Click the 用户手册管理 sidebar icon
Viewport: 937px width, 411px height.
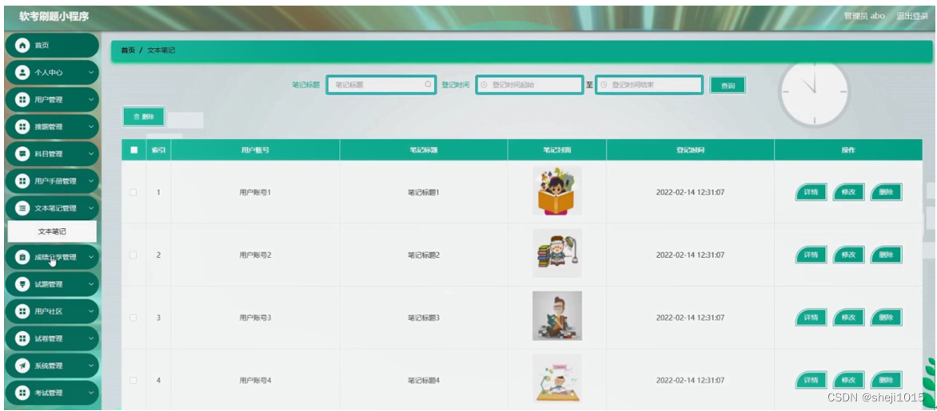pyautogui.click(x=22, y=180)
